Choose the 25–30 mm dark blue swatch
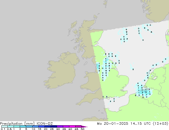Image resolution: width=169 pixels, height=130 pixels. coord(54,127)
